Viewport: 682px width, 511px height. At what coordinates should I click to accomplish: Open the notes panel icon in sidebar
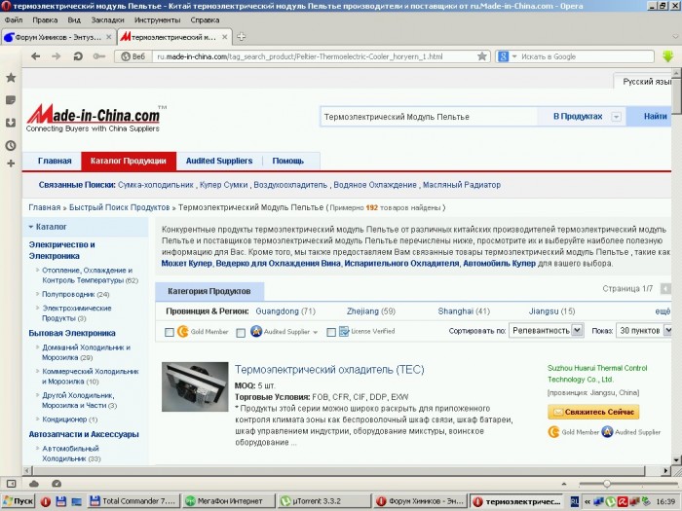click(10, 100)
